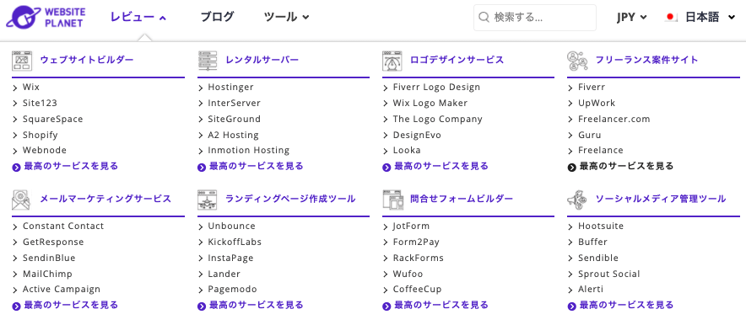Collapse the レビュー menu
Screen dimensions: 746x325
tap(138, 17)
